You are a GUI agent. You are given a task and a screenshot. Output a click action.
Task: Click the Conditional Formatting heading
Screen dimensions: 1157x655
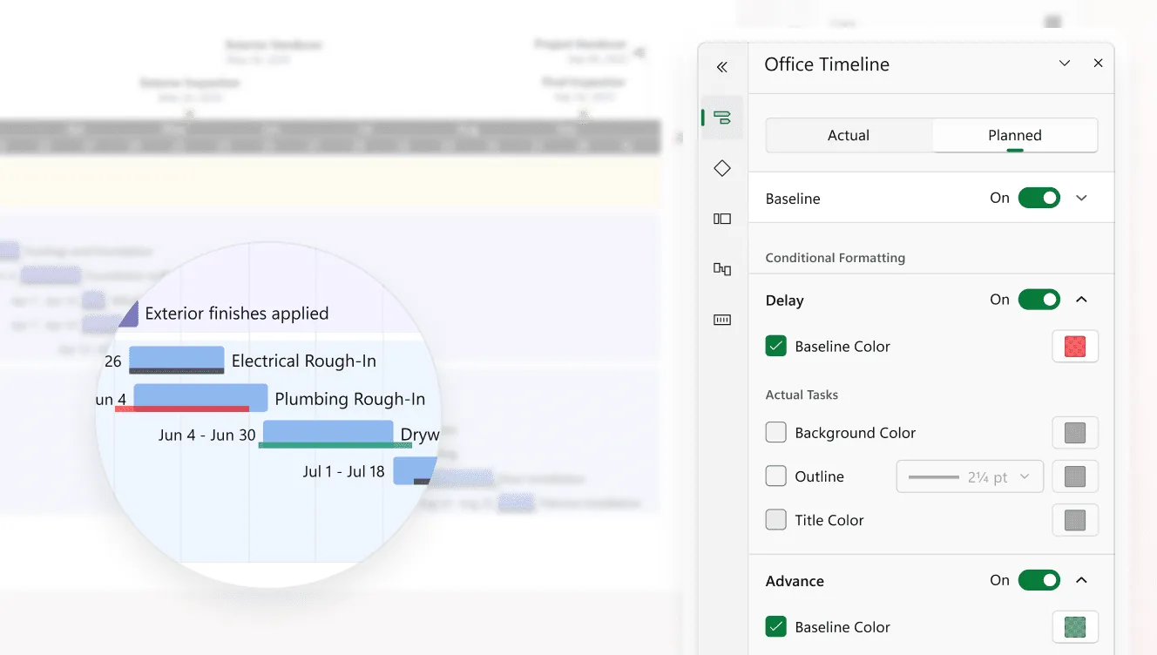(x=835, y=258)
